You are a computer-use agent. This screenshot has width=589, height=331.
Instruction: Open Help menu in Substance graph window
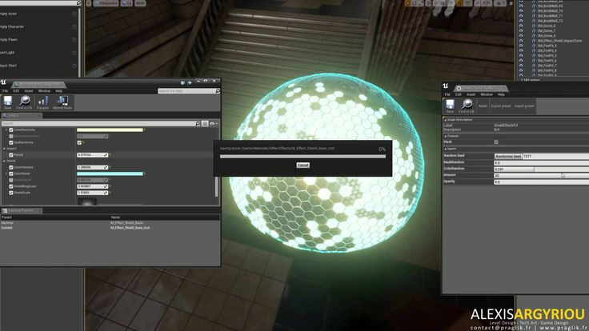pyautogui.click(x=501, y=94)
